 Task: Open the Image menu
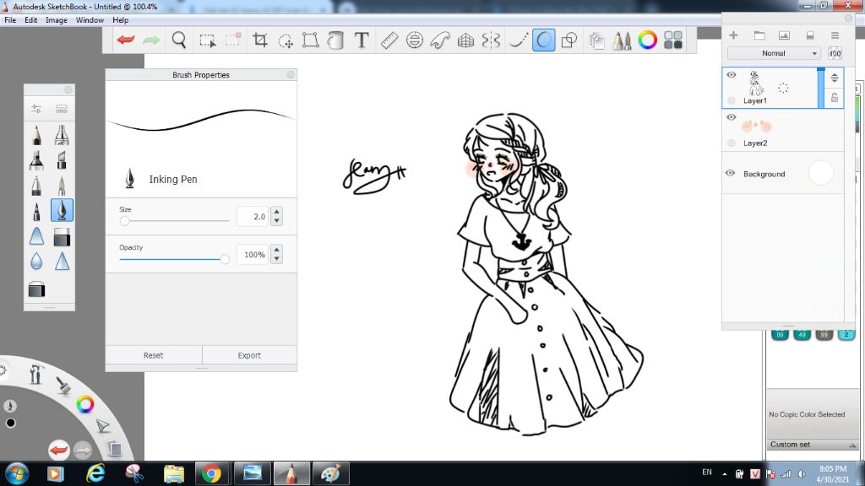point(57,20)
